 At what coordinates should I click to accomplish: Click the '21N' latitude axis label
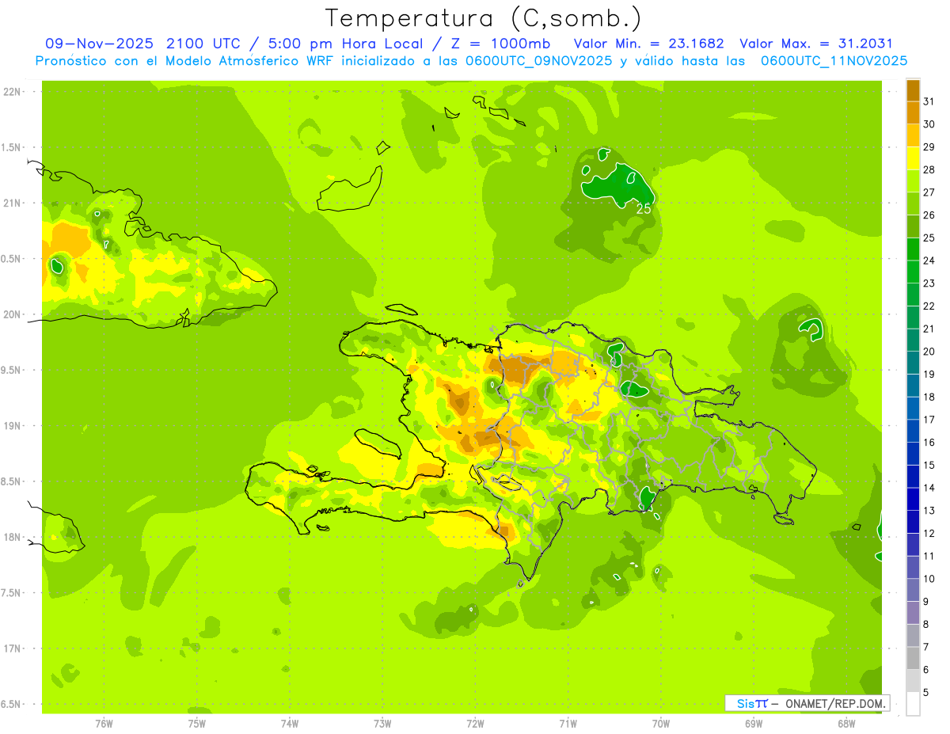coord(12,203)
